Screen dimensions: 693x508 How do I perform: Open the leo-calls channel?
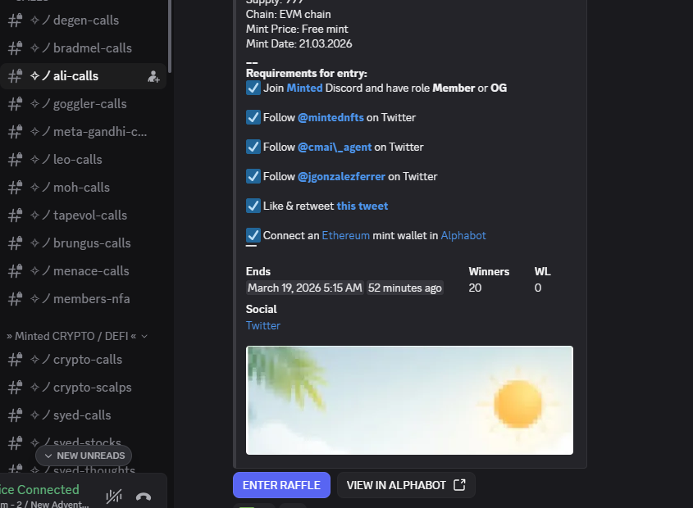tap(83, 160)
